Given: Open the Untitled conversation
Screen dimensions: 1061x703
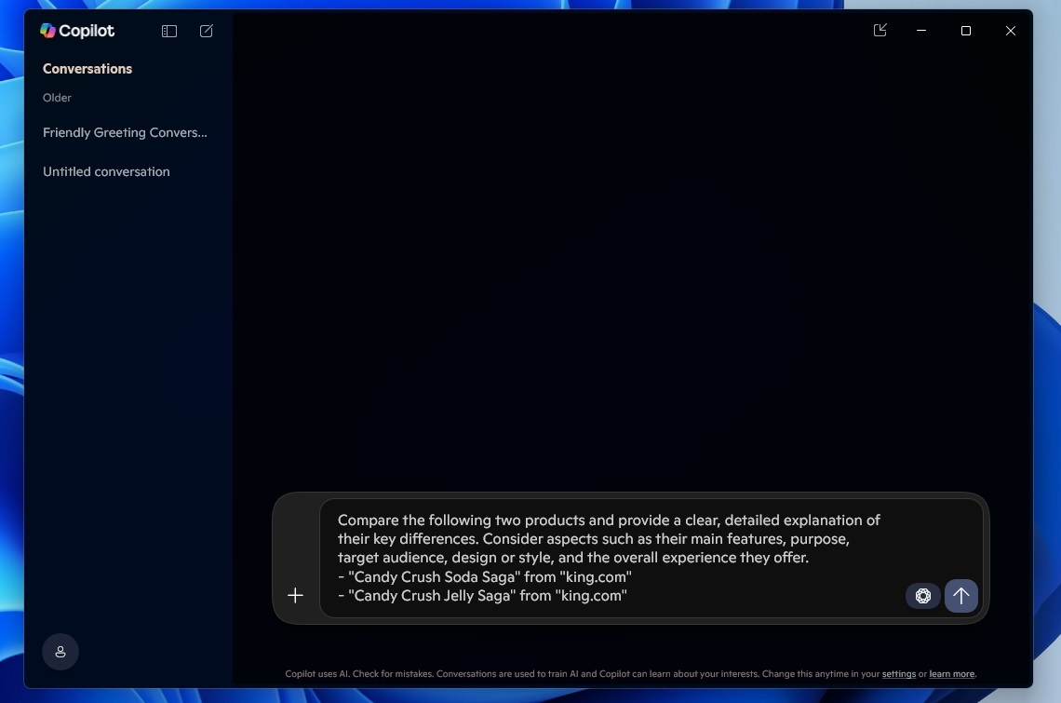Looking at the screenshot, I should pos(105,171).
